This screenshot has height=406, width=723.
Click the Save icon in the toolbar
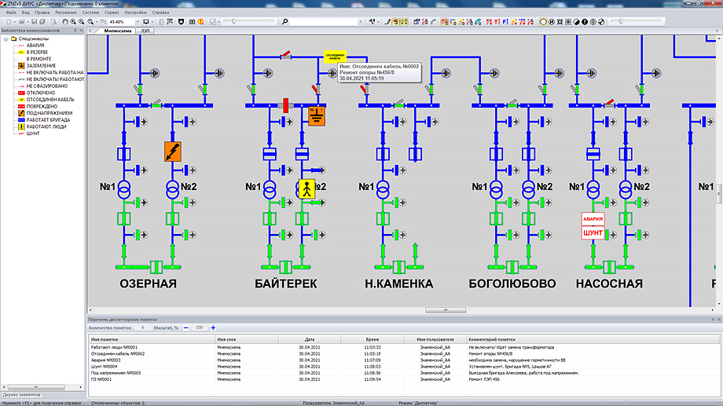click(34, 22)
